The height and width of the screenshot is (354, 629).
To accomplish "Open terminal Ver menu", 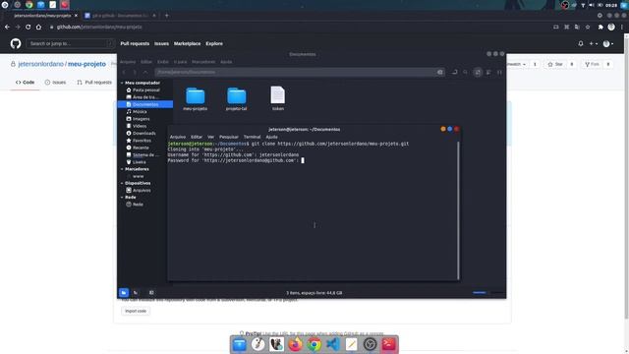I will (x=210, y=137).
